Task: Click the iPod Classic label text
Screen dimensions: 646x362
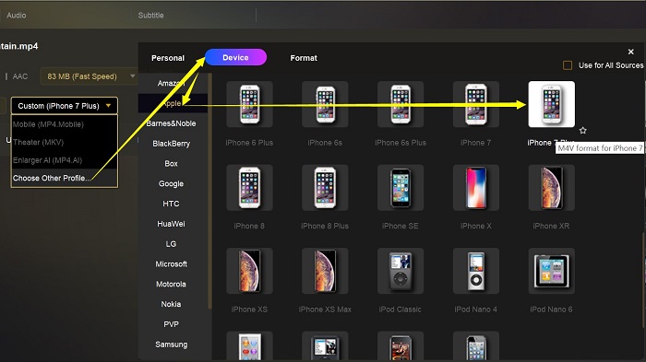Action: 400,309
